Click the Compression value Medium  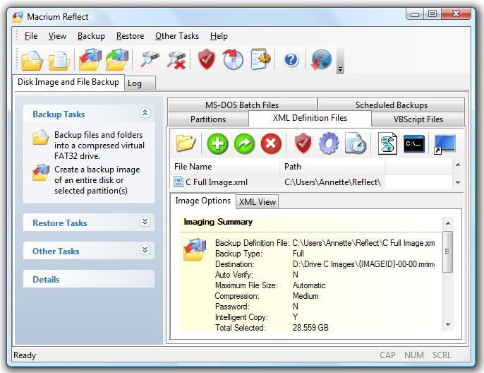click(305, 296)
